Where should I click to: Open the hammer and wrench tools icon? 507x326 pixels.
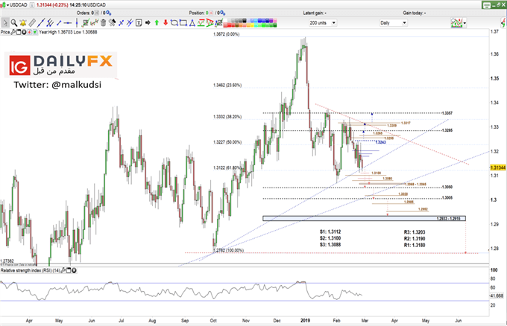tap(112, 23)
